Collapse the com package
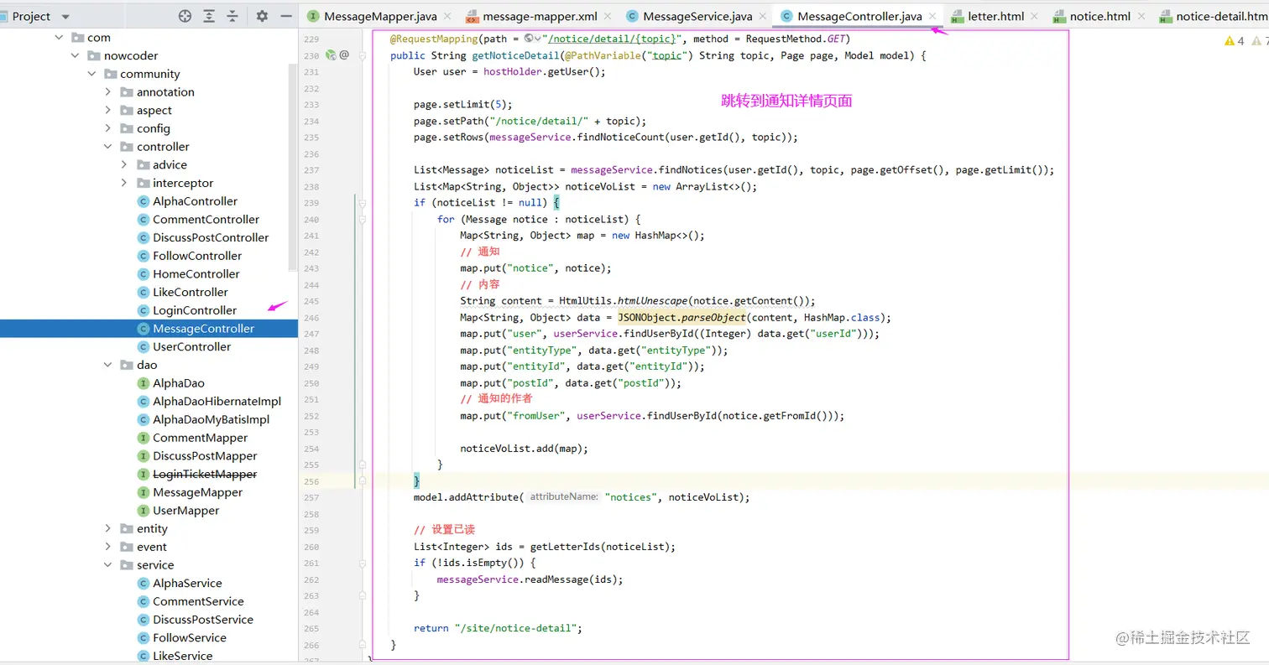The height and width of the screenshot is (665, 1269). pyautogui.click(x=59, y=37)
